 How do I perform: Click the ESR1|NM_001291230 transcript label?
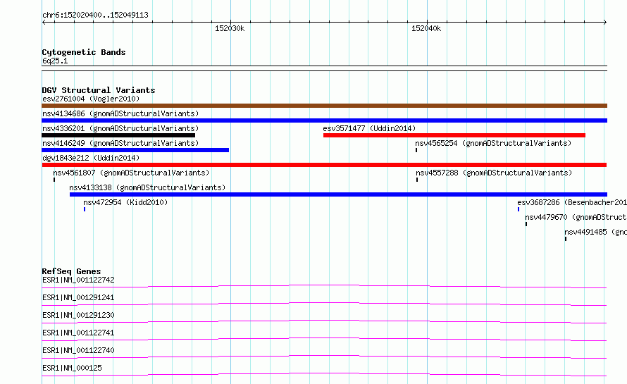coord(78,315)
